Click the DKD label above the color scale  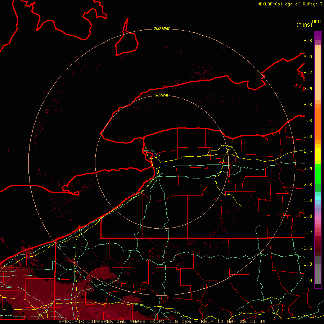(316, 22)
